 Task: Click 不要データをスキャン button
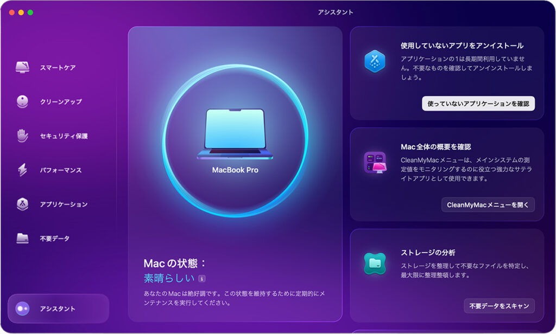pyautogui.click(x=500, y=306)
